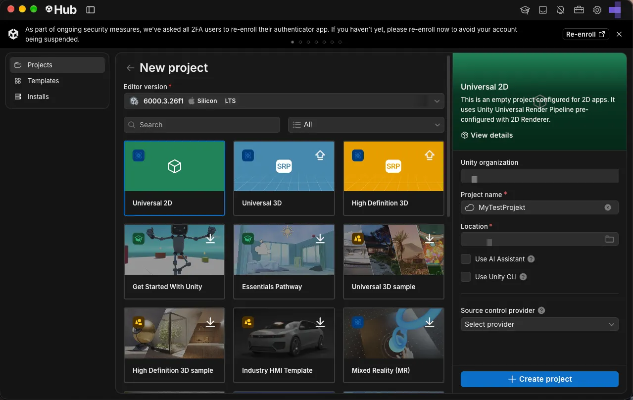The width and height of the screenshot is (633, 400).
Task: Click the Hub logo in the title bar
Action: pyautogui.click(x=61, y=9)
